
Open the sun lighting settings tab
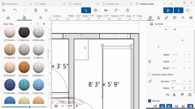click(x=183, y=18)
